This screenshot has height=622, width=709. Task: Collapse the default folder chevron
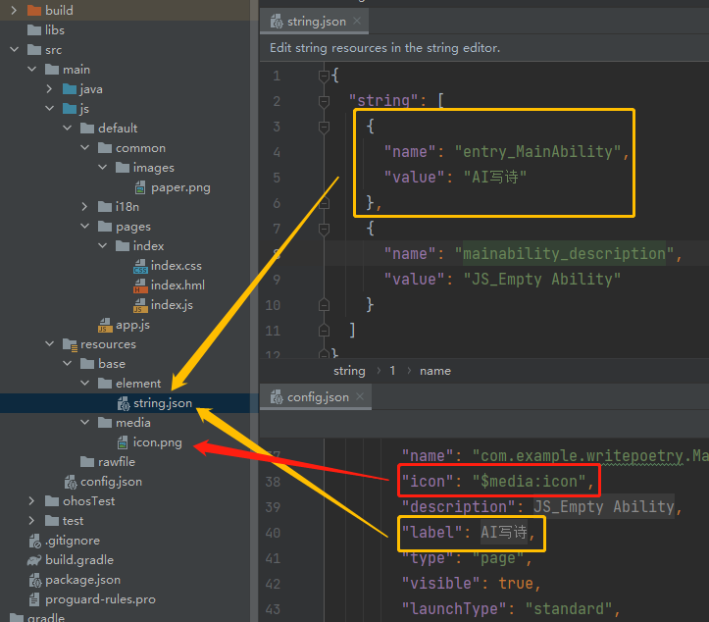67,128
